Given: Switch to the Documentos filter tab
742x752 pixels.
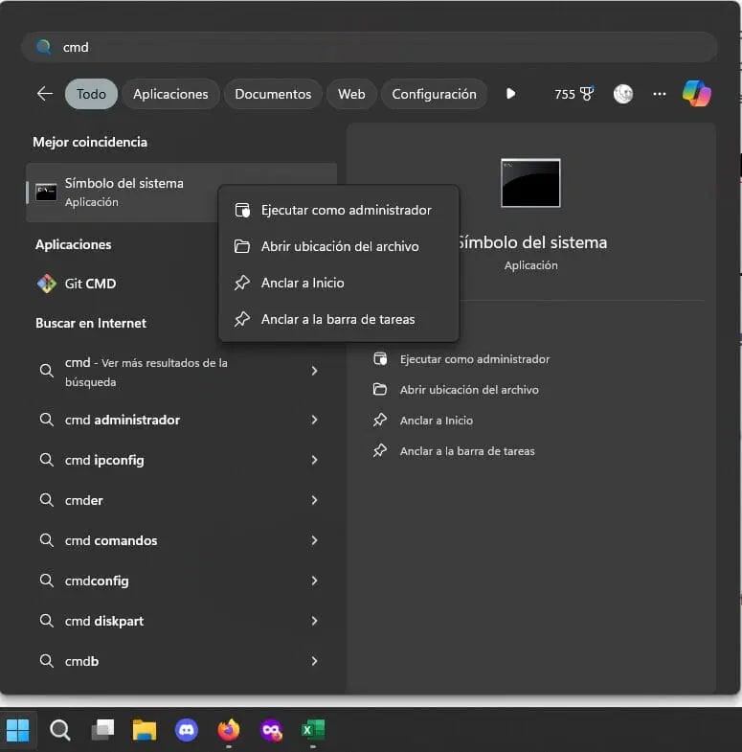Looking at the screenshot, I should (x=273, y=94).
